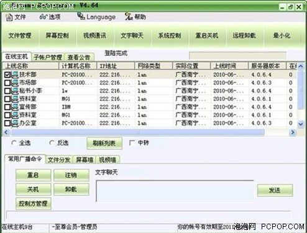This screenshot has height=233, width=307.
Task: Click the 技术部 computer icon
Action: pos(15,75)
